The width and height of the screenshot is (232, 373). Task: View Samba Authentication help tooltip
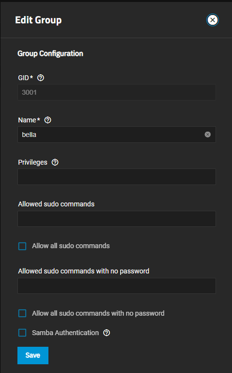(107, 333)
